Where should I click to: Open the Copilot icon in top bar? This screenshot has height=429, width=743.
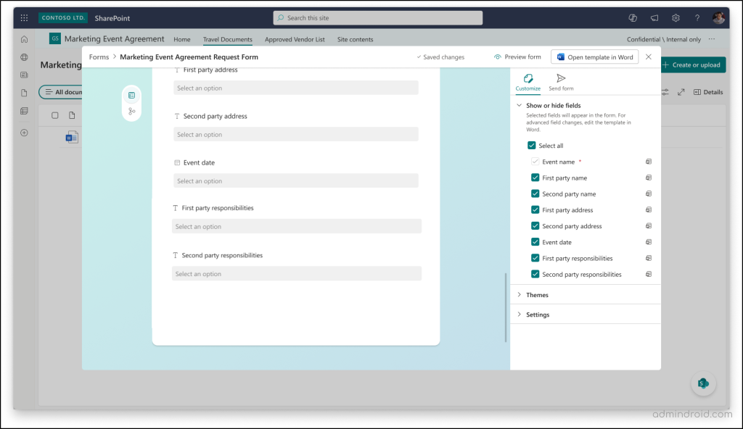[632, 16]
